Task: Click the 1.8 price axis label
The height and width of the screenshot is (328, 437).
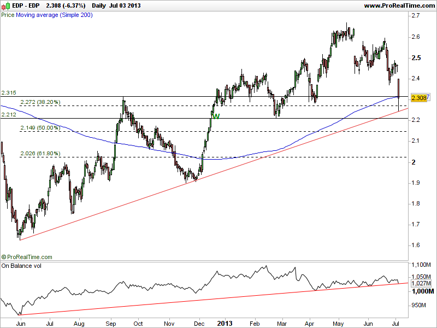Action: click(x=416, y=203)
